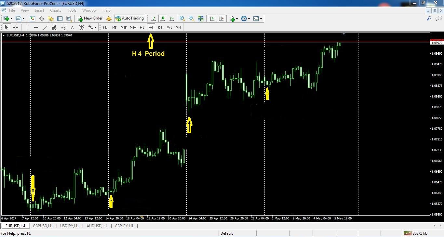Switch to the GBPUSD,H1 chart tab
Viewport: 444px width, 237px height.
coord(43,226)
